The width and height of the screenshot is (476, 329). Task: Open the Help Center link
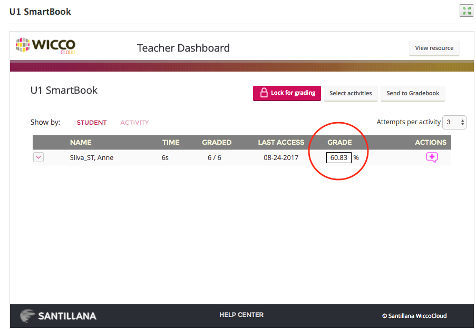tap(241, 315)
